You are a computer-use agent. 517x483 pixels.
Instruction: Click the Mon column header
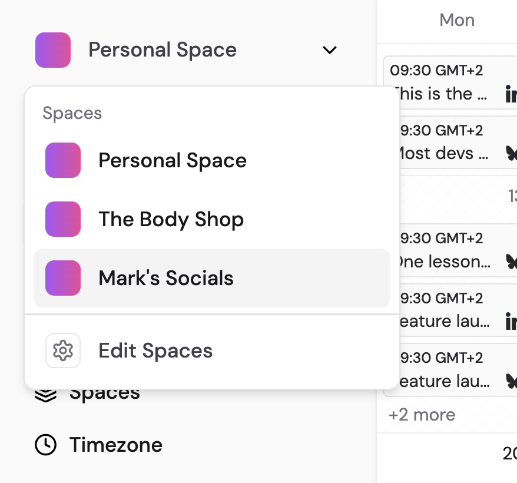[x=457, y=20]
